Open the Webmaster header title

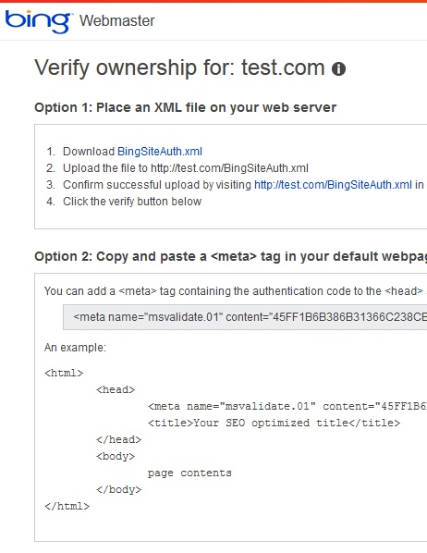117,21
